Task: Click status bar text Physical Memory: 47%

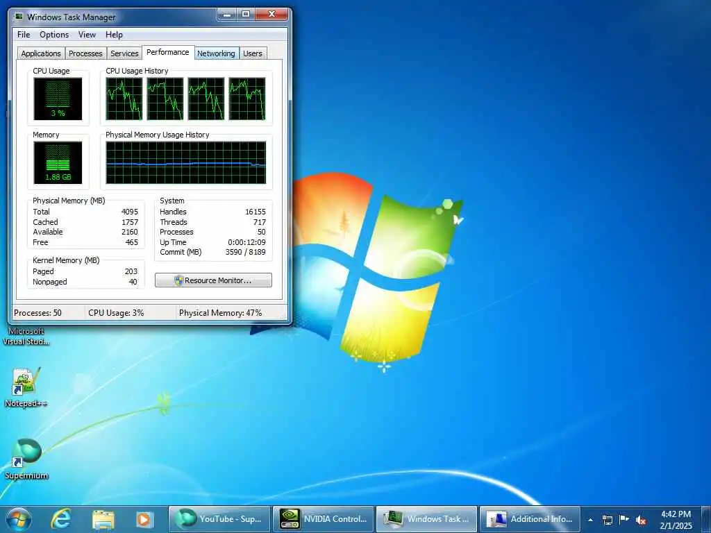Action: (220, 313)
